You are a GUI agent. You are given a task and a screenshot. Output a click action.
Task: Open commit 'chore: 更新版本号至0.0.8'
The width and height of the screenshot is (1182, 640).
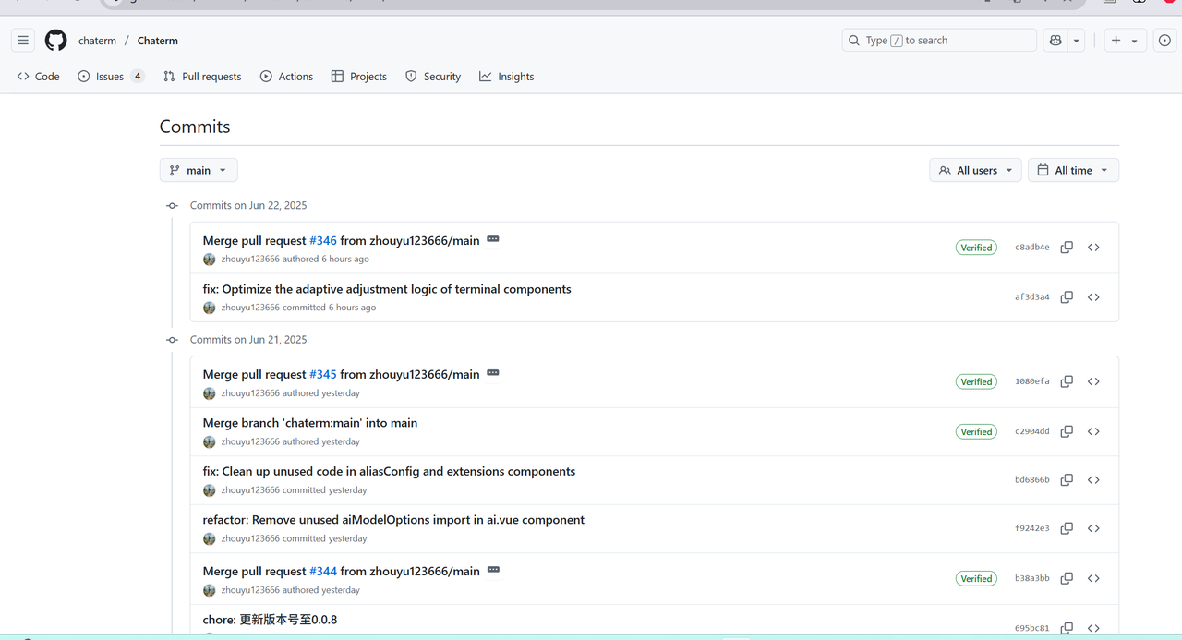pyautogui.click(x=270, y=620)
